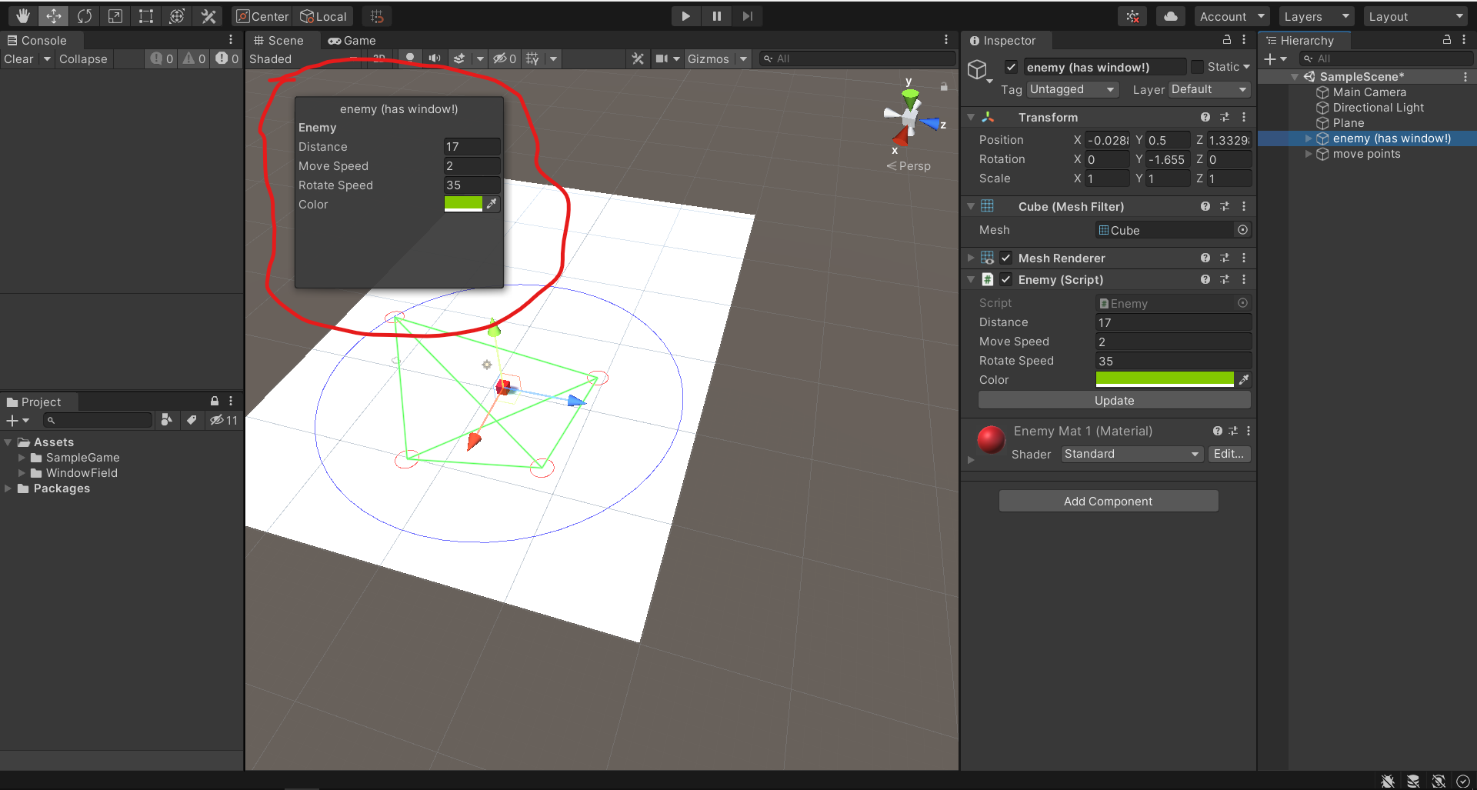Open scene effects dropdown arrow
The width and height of the screenshot is (1477, 790).
(x=480, y=58)
